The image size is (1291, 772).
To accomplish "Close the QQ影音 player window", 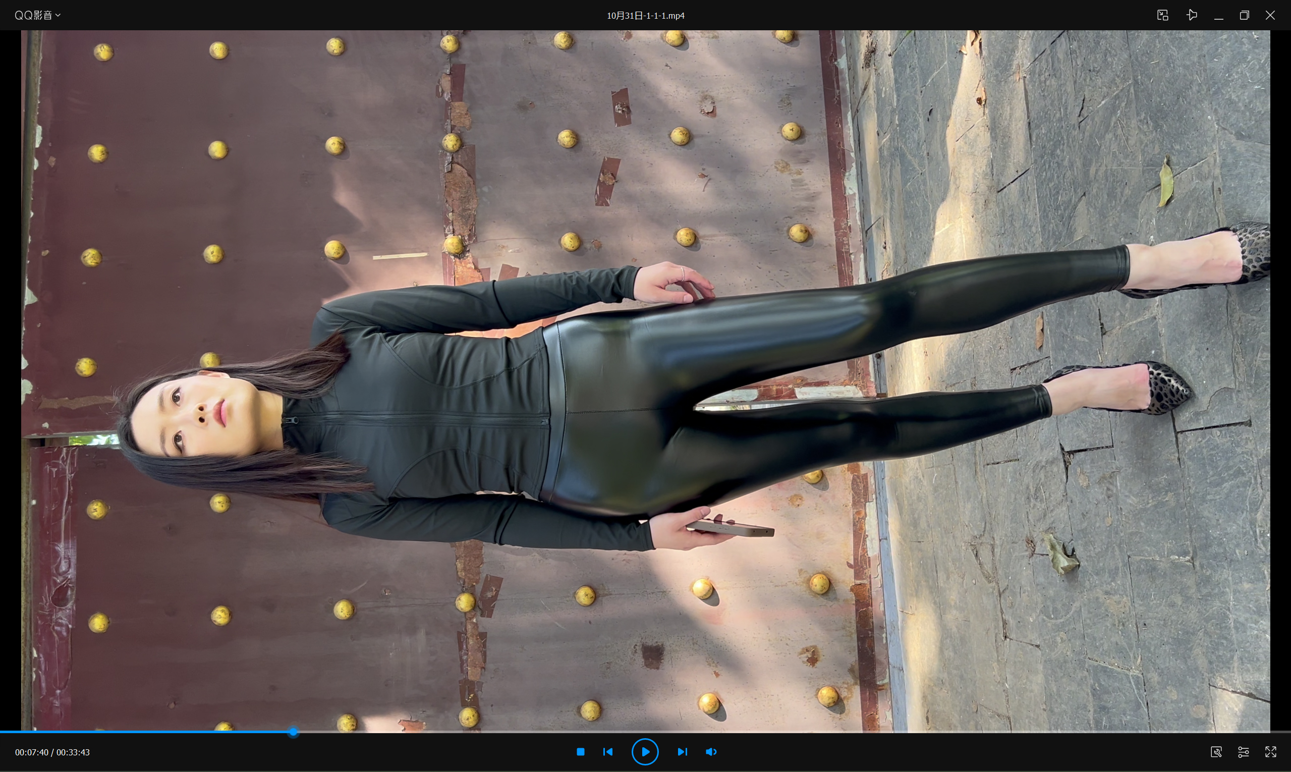I will 1270,15.
